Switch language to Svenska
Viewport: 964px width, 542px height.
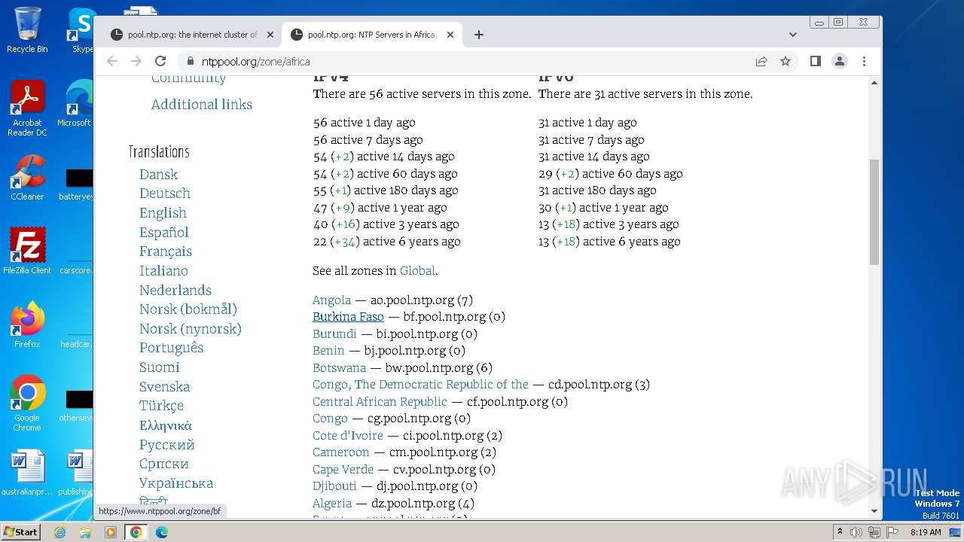click(x=165, y=387)
